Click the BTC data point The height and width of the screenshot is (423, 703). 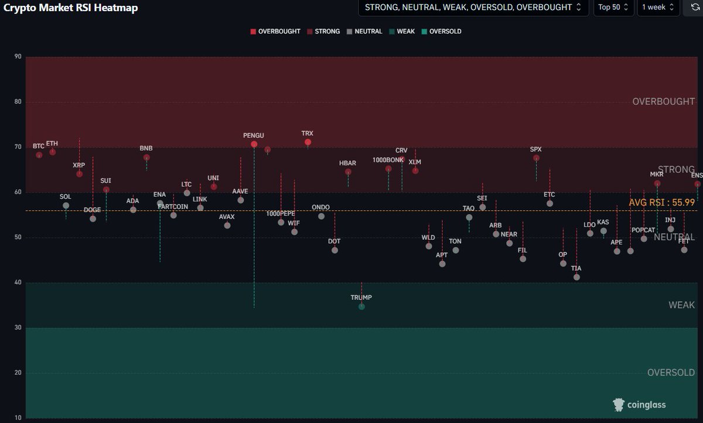pos(39,155)
